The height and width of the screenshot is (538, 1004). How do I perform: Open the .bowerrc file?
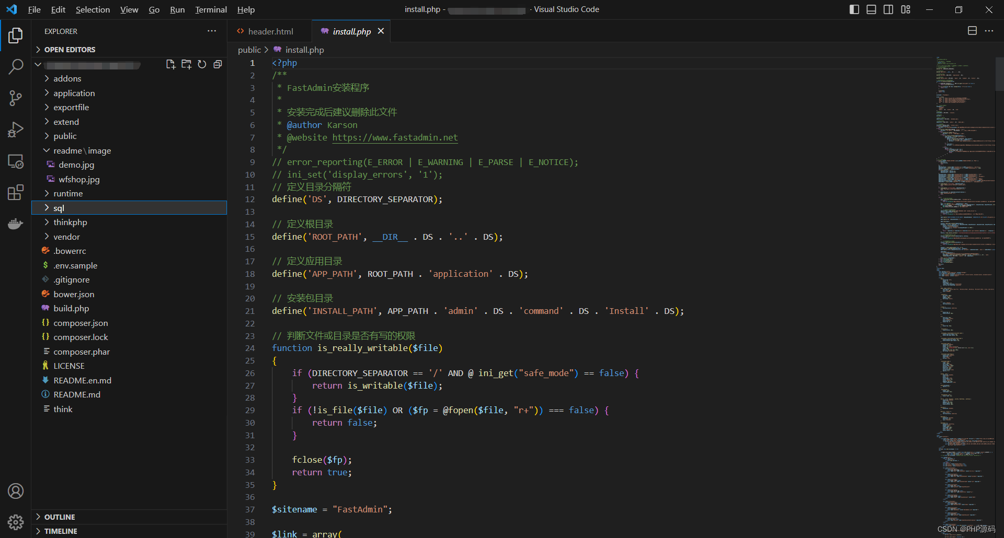[x=129, y=251]
